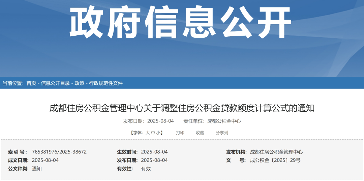364x181 pixels.
Task: Click the 责任单位：成都公积金中心 text
Action: pyautogui.click(x=212, y=121)
